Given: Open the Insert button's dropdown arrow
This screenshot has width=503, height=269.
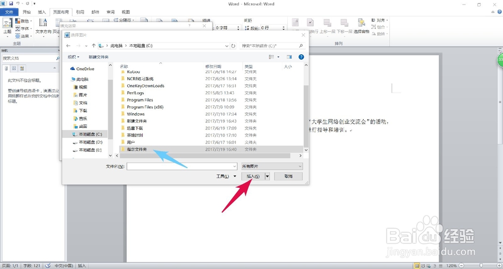Looking at the screenshot, I should [x=268, y=177].
